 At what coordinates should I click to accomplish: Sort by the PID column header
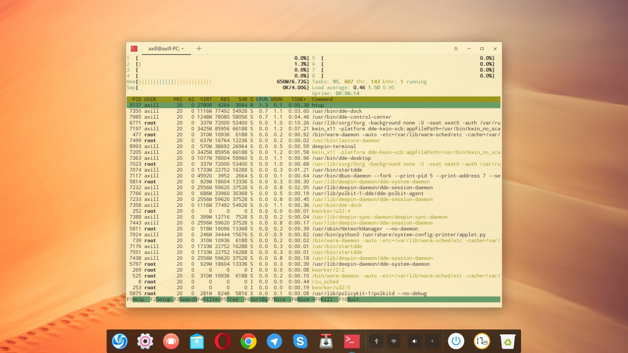pyautogui.click(x=137, y=100)
